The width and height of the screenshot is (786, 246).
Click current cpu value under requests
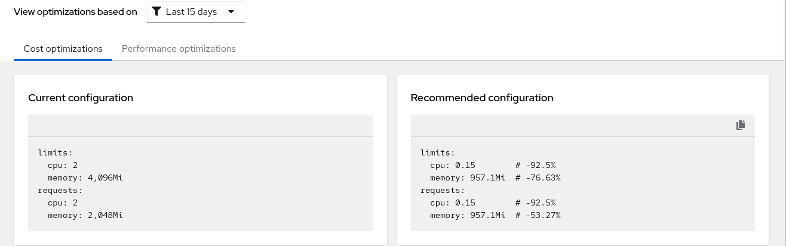pyautogui.click(x=75, y=203)
